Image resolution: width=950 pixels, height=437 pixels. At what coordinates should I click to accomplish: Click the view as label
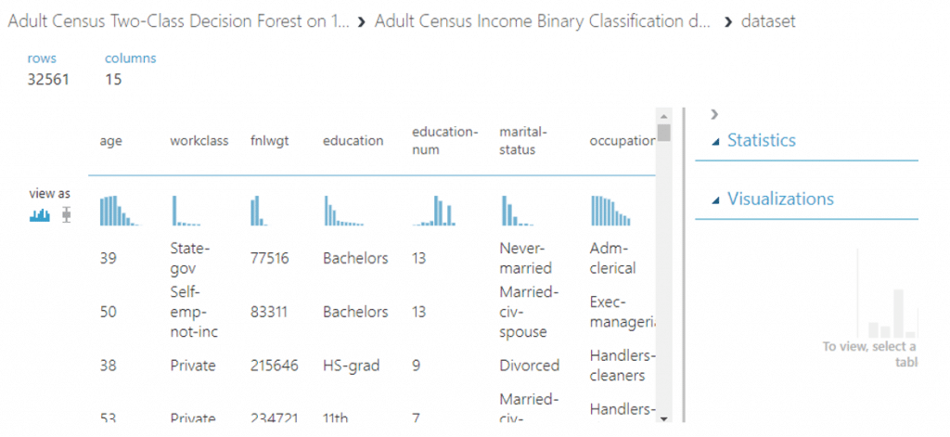(50, 194)
